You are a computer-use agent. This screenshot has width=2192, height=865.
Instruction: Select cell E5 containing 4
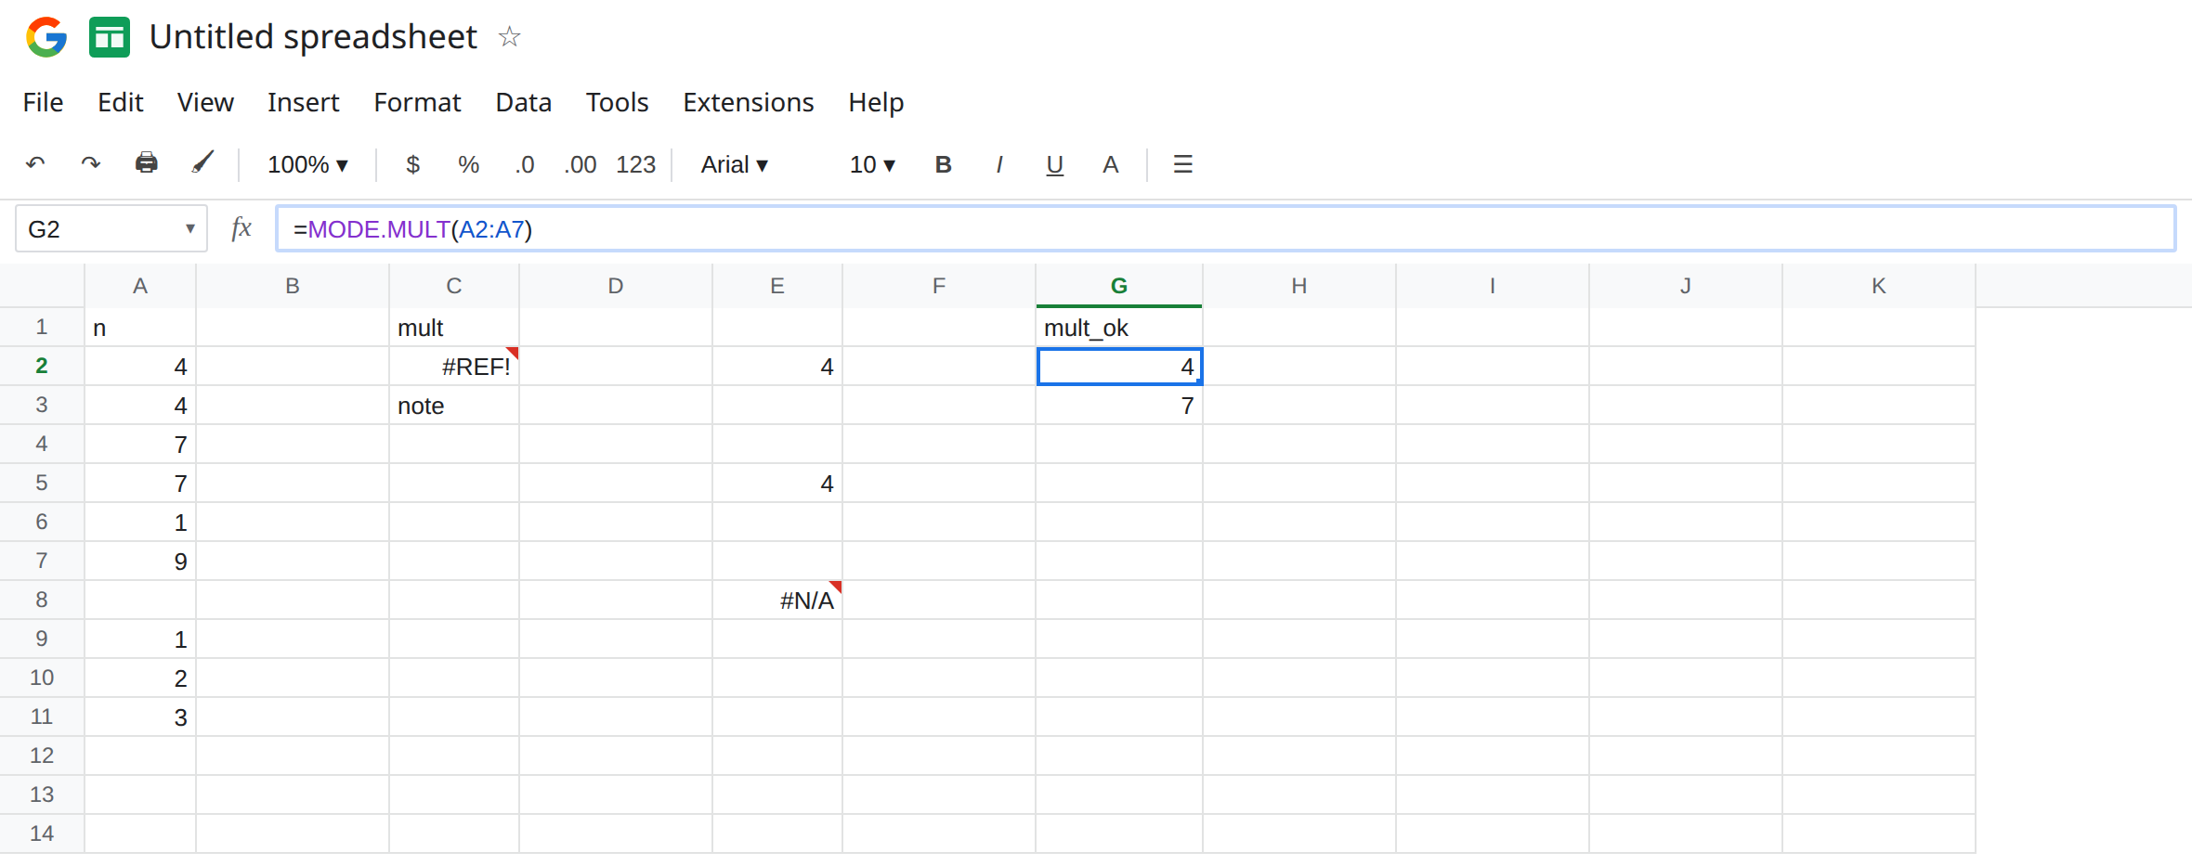777,484
